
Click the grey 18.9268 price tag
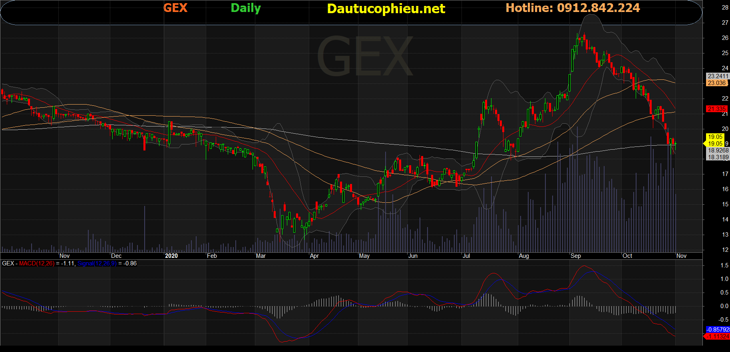pos(718,150)
